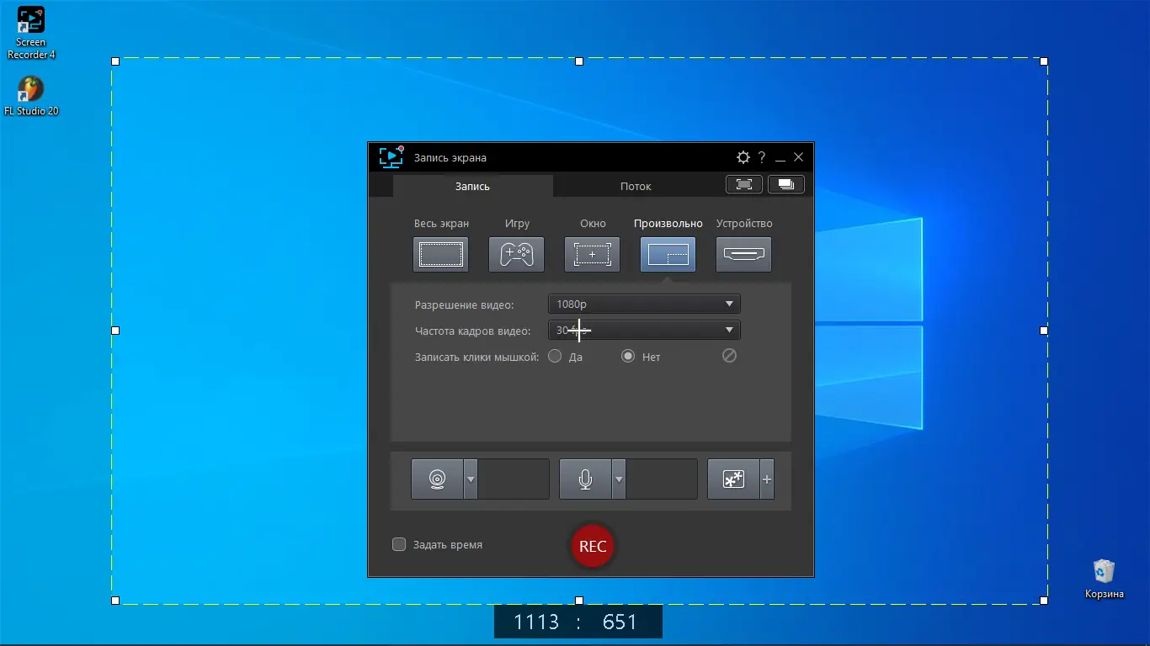The image size is (1150, 646).
Task: Click the mouse cursor effects button
Action: [733, 479]
